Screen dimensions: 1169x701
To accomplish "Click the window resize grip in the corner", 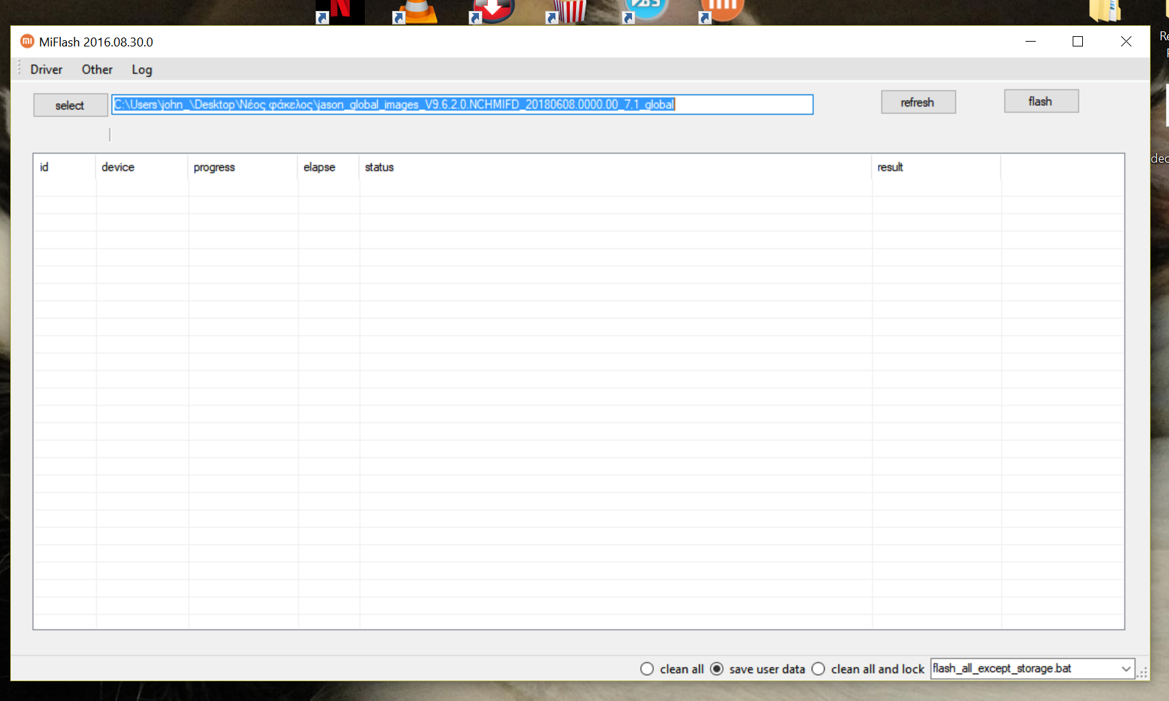I will [1142, 673].
